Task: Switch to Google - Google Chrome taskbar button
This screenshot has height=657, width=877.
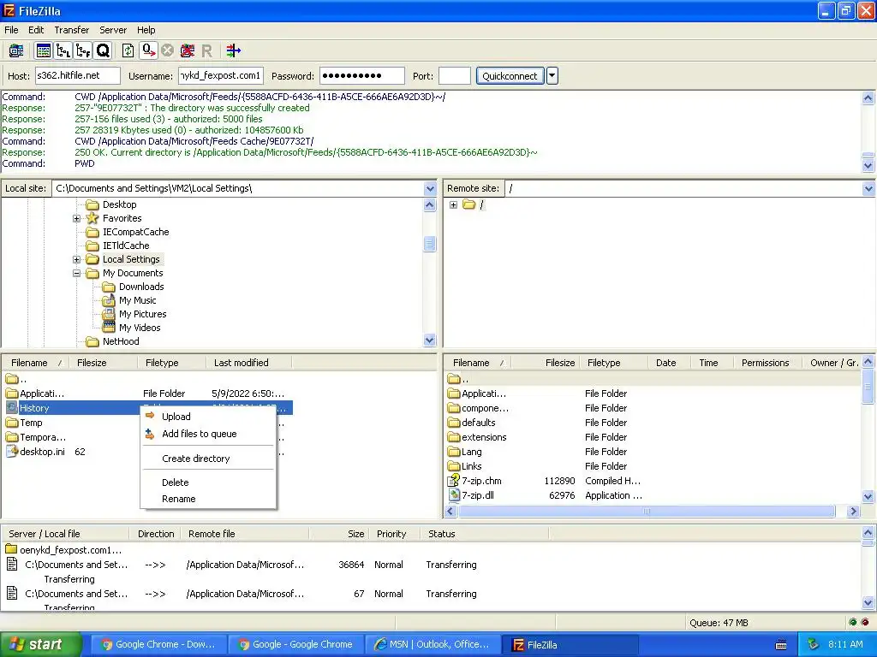Action: pyautogui.click(x=295, y=645)
